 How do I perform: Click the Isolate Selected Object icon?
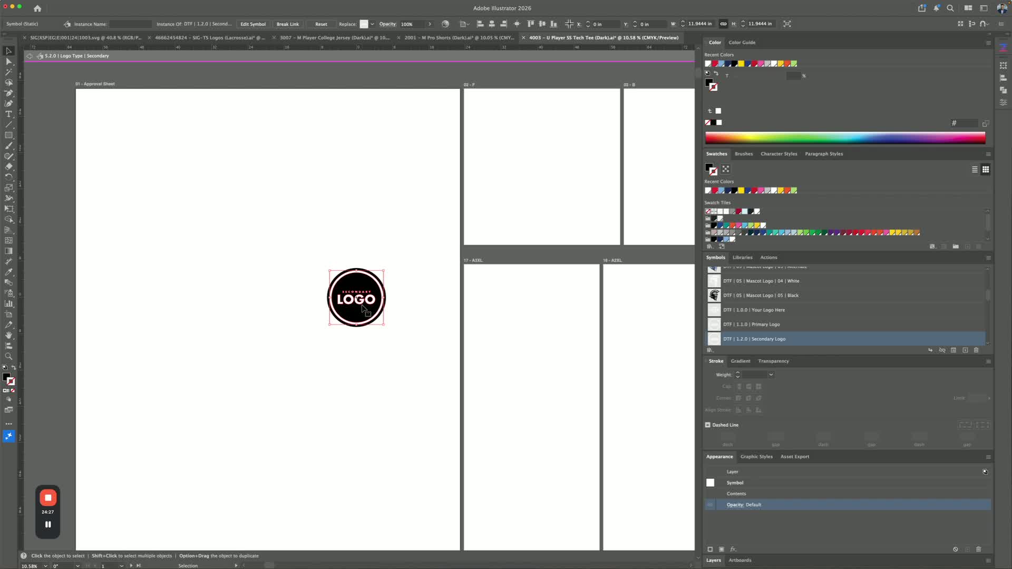pos(787,24)
